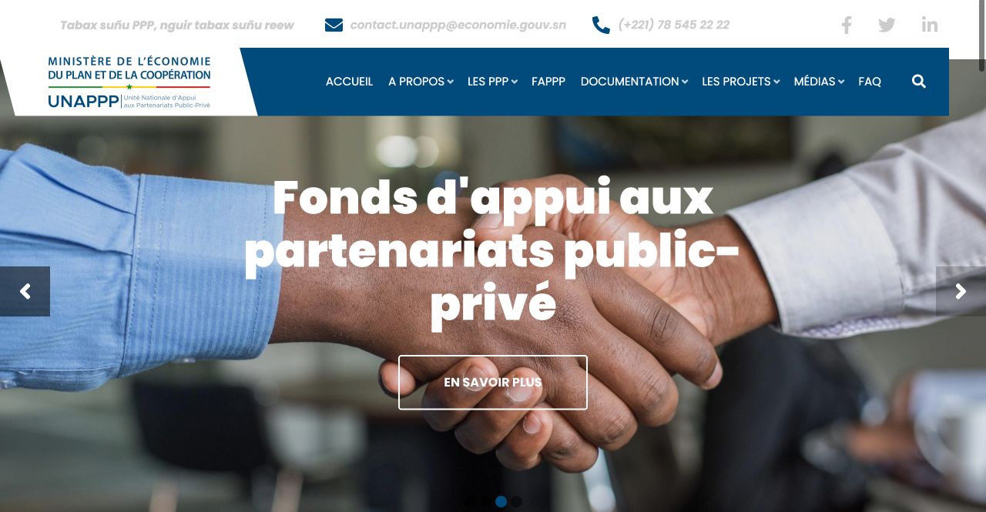Screen dimensions: 986x512
Task: Expand the LES PPP dropdown menu
Action: (492, 82)
